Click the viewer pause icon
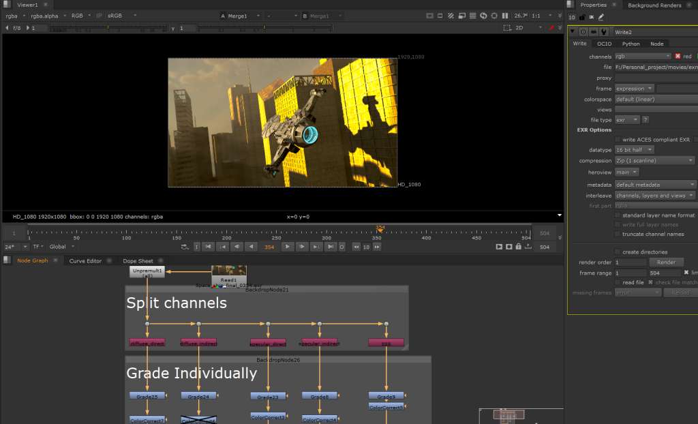 (x=505, y=16)
